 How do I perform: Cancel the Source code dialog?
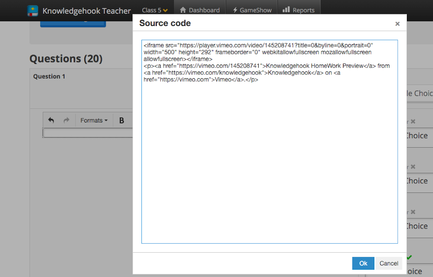pos(389,263)
